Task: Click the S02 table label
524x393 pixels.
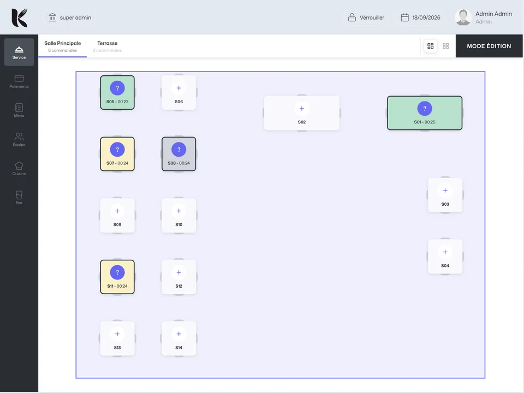Action: coord(302,122)
